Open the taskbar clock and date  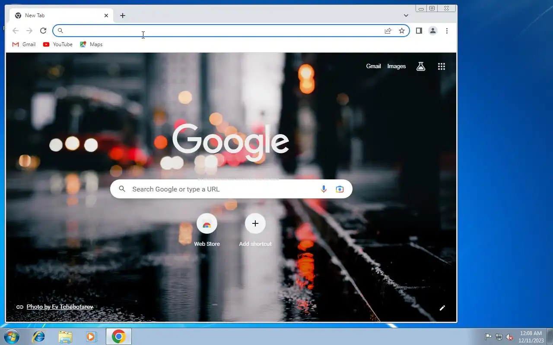pyautogui.click(x=531, y=337)
